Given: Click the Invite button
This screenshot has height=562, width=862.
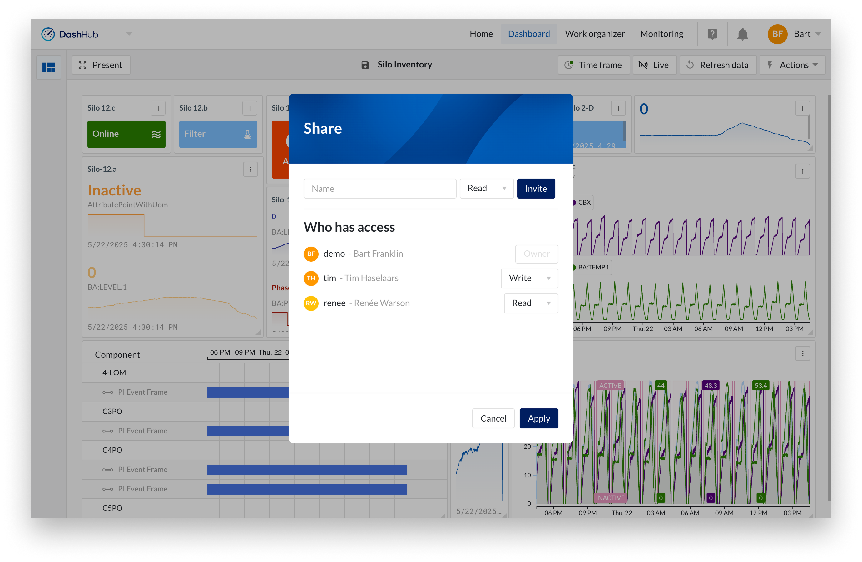Looking at the screenshot, I should [536, 189].
